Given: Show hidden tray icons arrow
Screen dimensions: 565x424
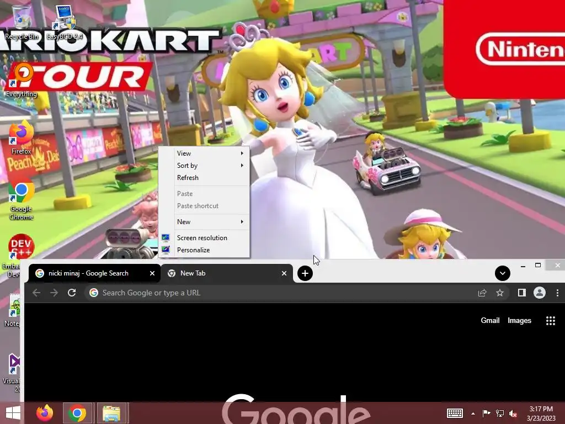Looking at the screenshot, I should click(x=473, y=414).
